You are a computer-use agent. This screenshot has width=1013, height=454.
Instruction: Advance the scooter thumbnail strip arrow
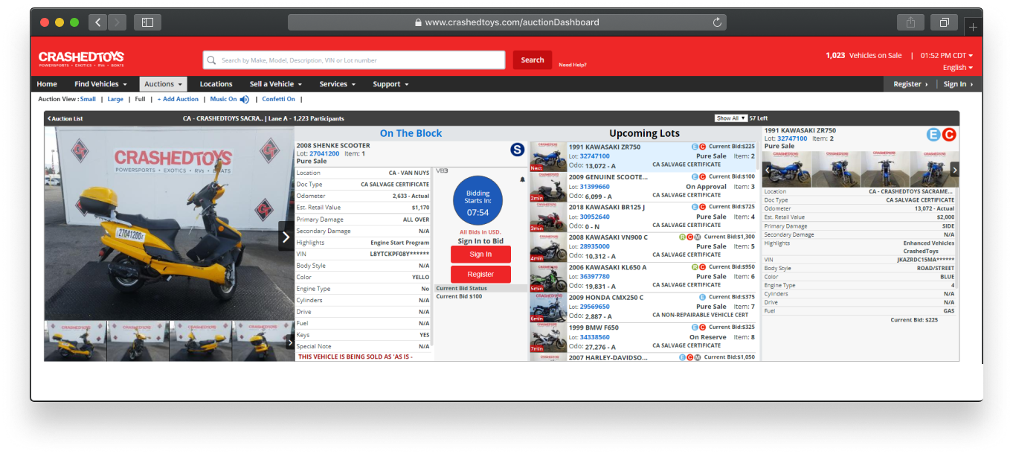tap(290, 342)
